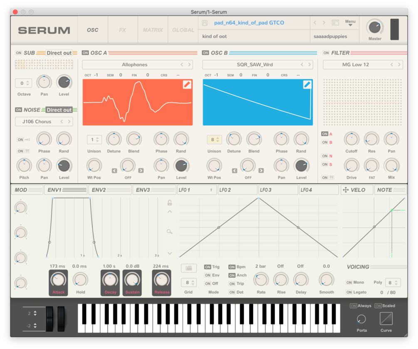This screenshot has width=418, height=349.
Task: Toggle the NOISE ON switch
Action: (18, 109)
